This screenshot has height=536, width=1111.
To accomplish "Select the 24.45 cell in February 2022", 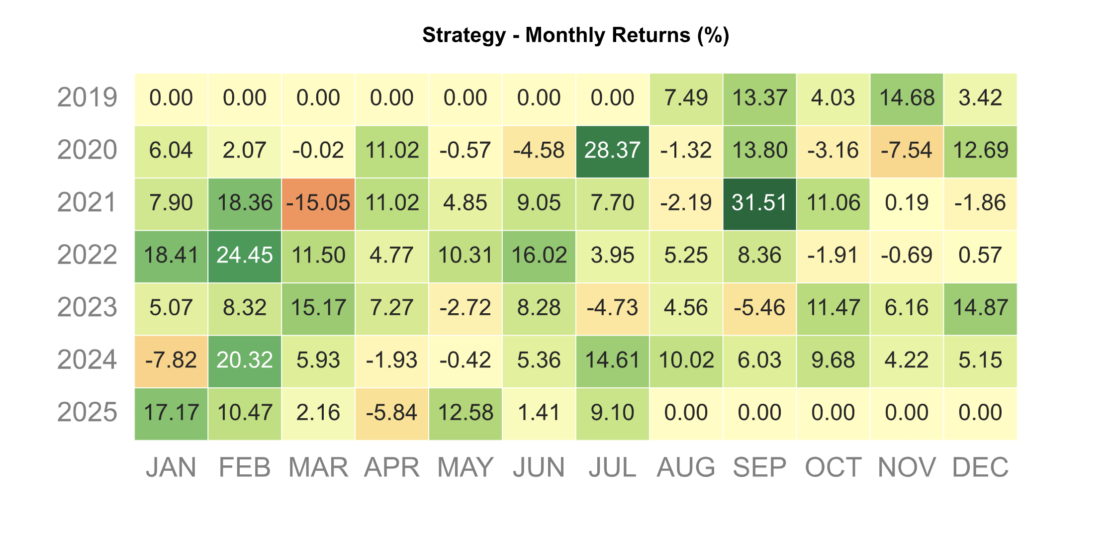I will pyautogui.click(x=245, y=256).
